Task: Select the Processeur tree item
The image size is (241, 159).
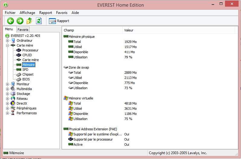Action: tap(30, 50)
